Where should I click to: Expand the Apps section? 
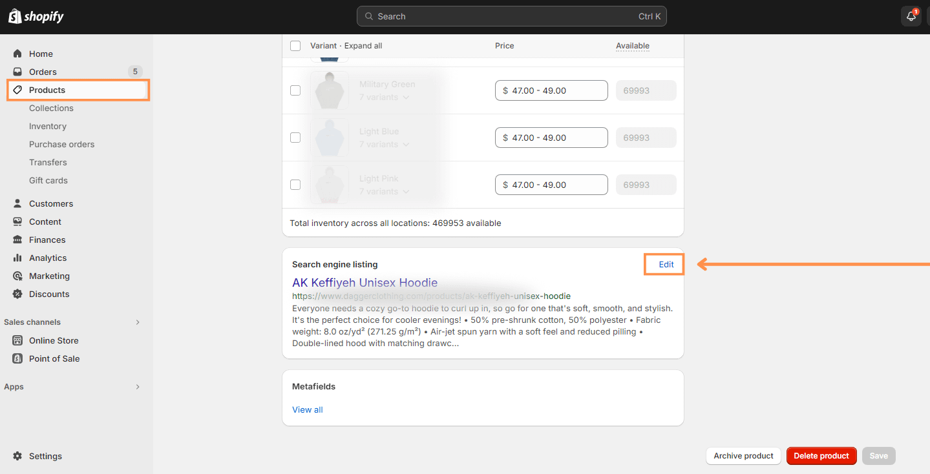(x=138, y=387)
